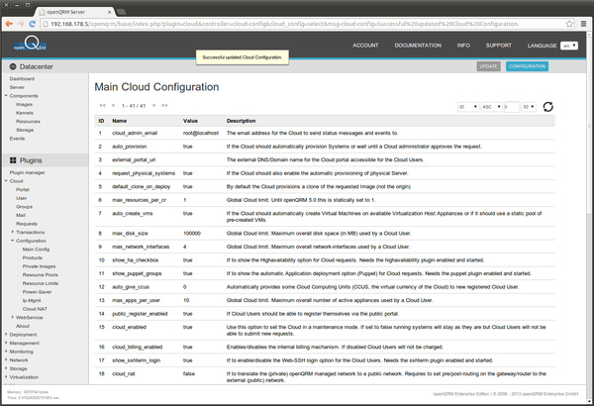Open Server in the sidebar
This screenshot has width=594, height=406.
(x=17, y=87)
